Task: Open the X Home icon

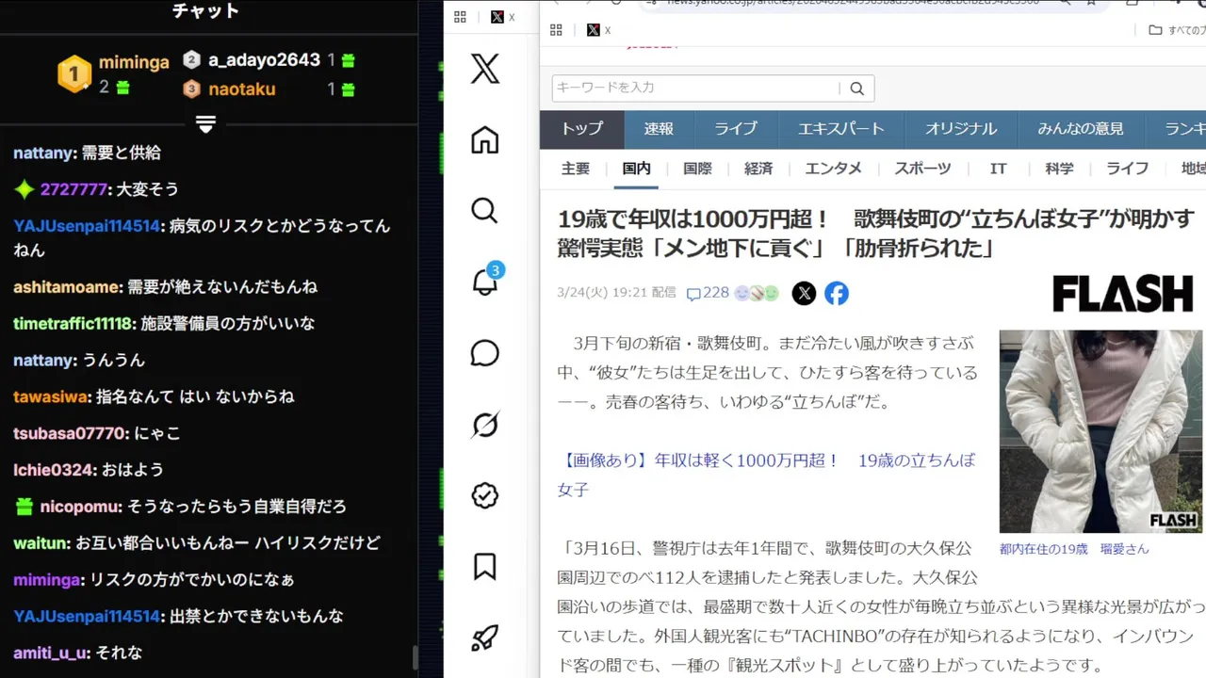Action: (x=484, y=140)
